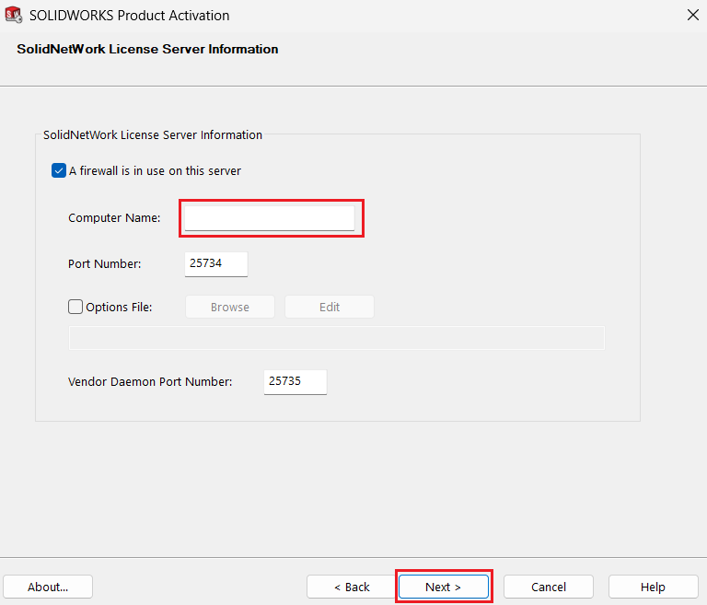Enable the Options File checkbox
707x605 pixels.
click(x=75, y=307)
